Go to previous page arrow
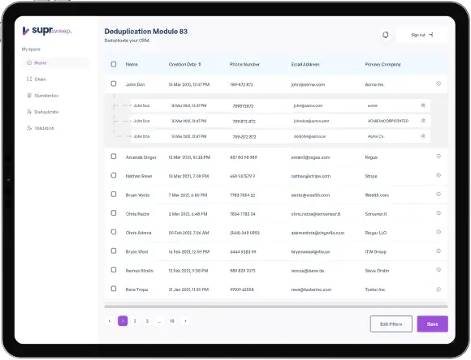The image size is (471, 360). (x=110, y=321)
